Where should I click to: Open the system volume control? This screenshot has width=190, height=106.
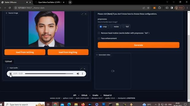click(x=166, y=105)
